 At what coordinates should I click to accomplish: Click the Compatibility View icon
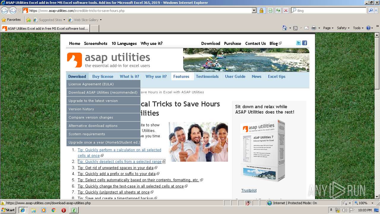270,10
